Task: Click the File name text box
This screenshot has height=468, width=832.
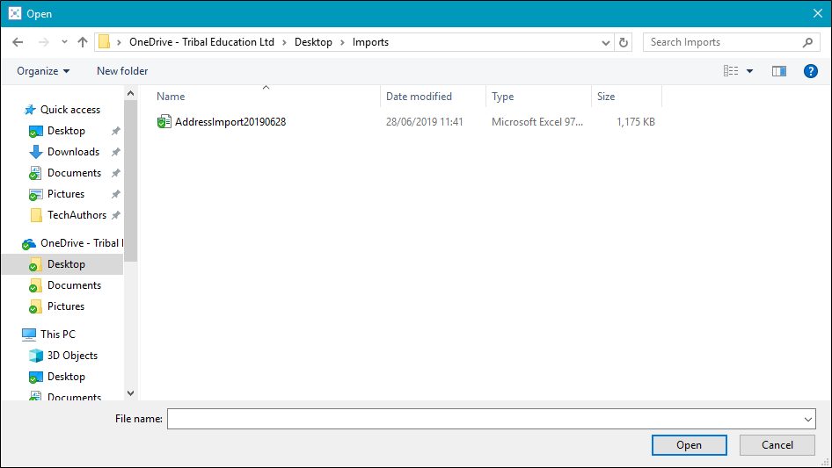Action: coord(492,419)
